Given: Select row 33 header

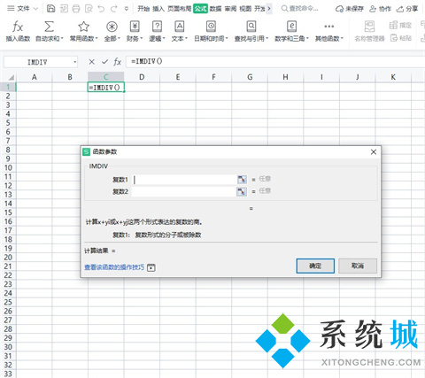Looking at the screenshot, I should click(x=8, y=374).
